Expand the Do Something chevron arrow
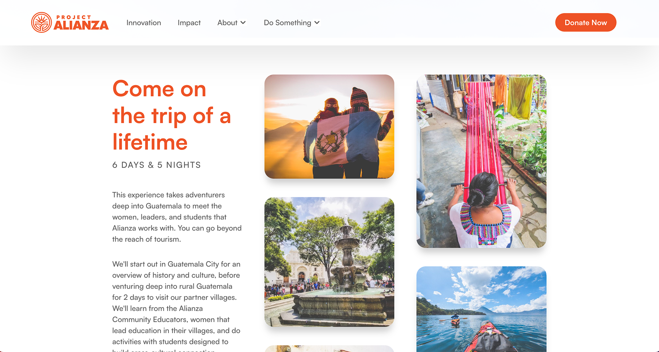 [317, 23]
